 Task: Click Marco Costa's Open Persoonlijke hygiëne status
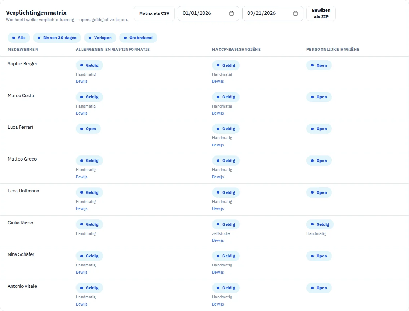[x=319, y=97]
